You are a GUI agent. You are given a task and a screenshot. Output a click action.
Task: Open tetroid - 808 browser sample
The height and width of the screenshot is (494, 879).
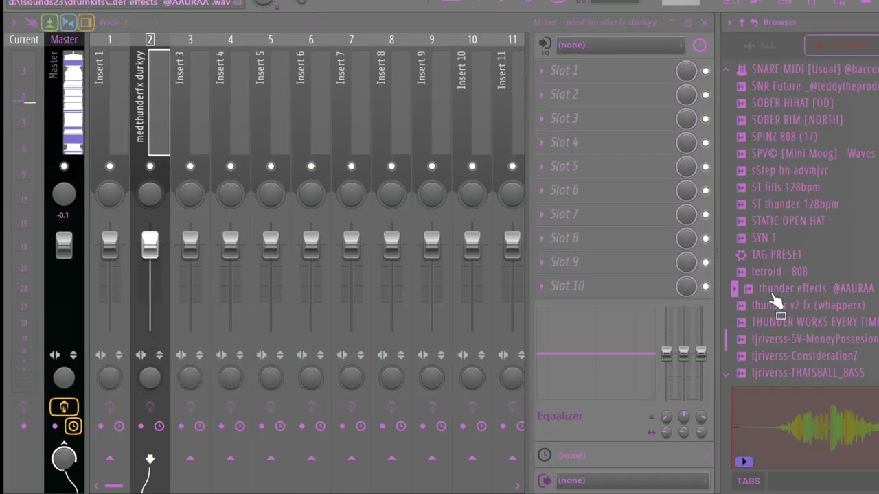pos(779,272)
